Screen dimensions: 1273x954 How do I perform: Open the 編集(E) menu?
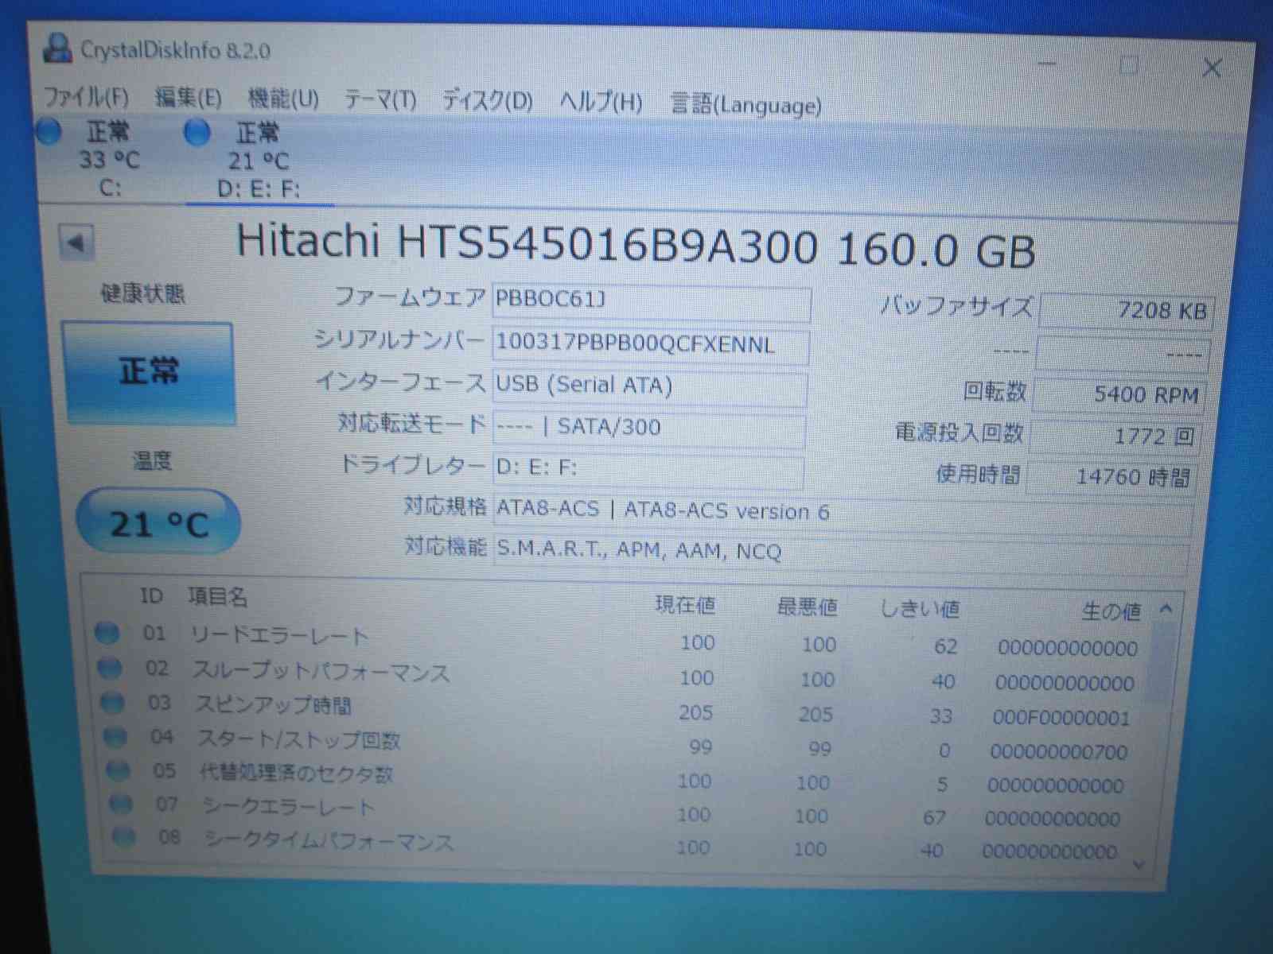pos(188,98)
